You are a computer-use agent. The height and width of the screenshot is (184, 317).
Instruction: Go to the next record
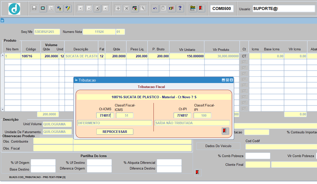tap(97, 8)
